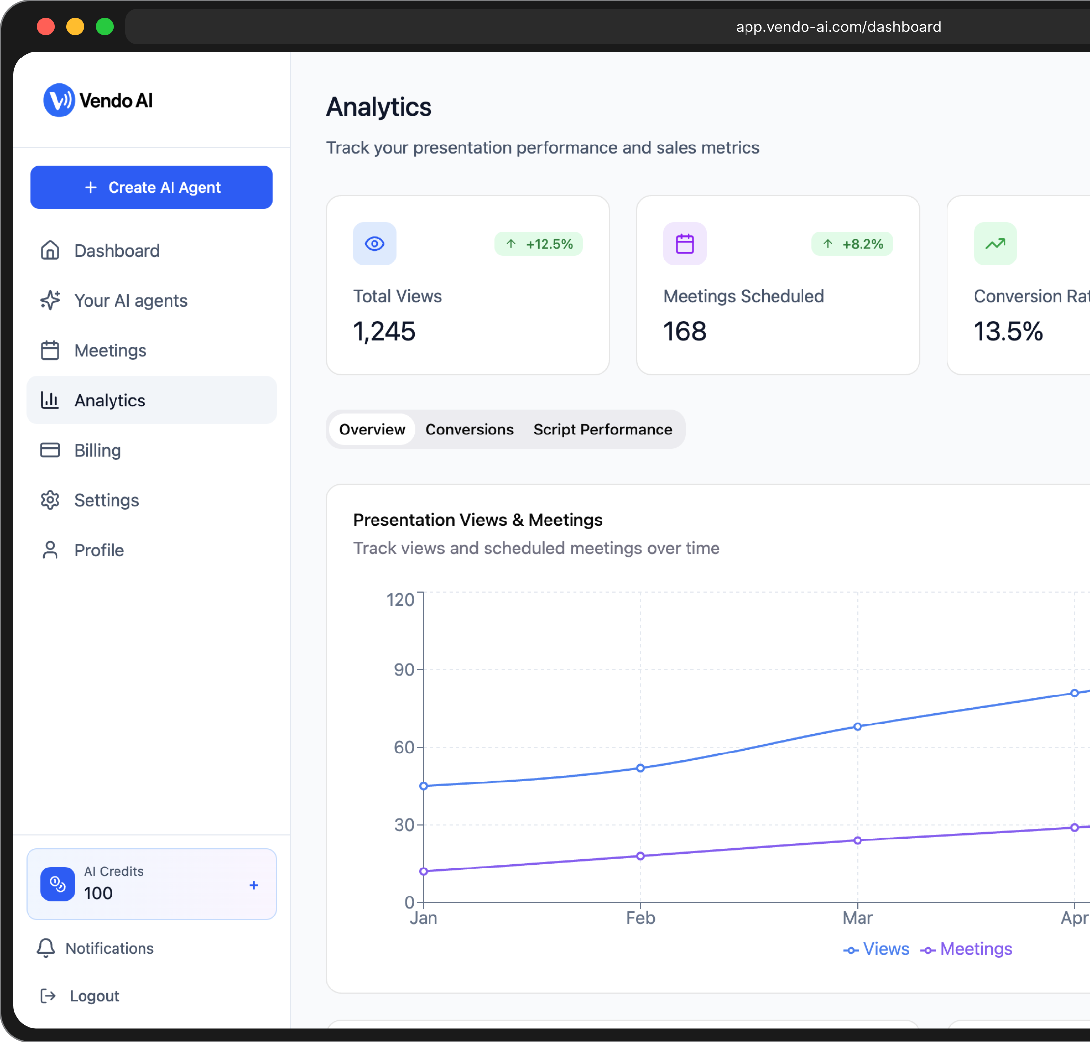
Task: Click the Settings gear icon in sidebar
Action: (50, 500)
